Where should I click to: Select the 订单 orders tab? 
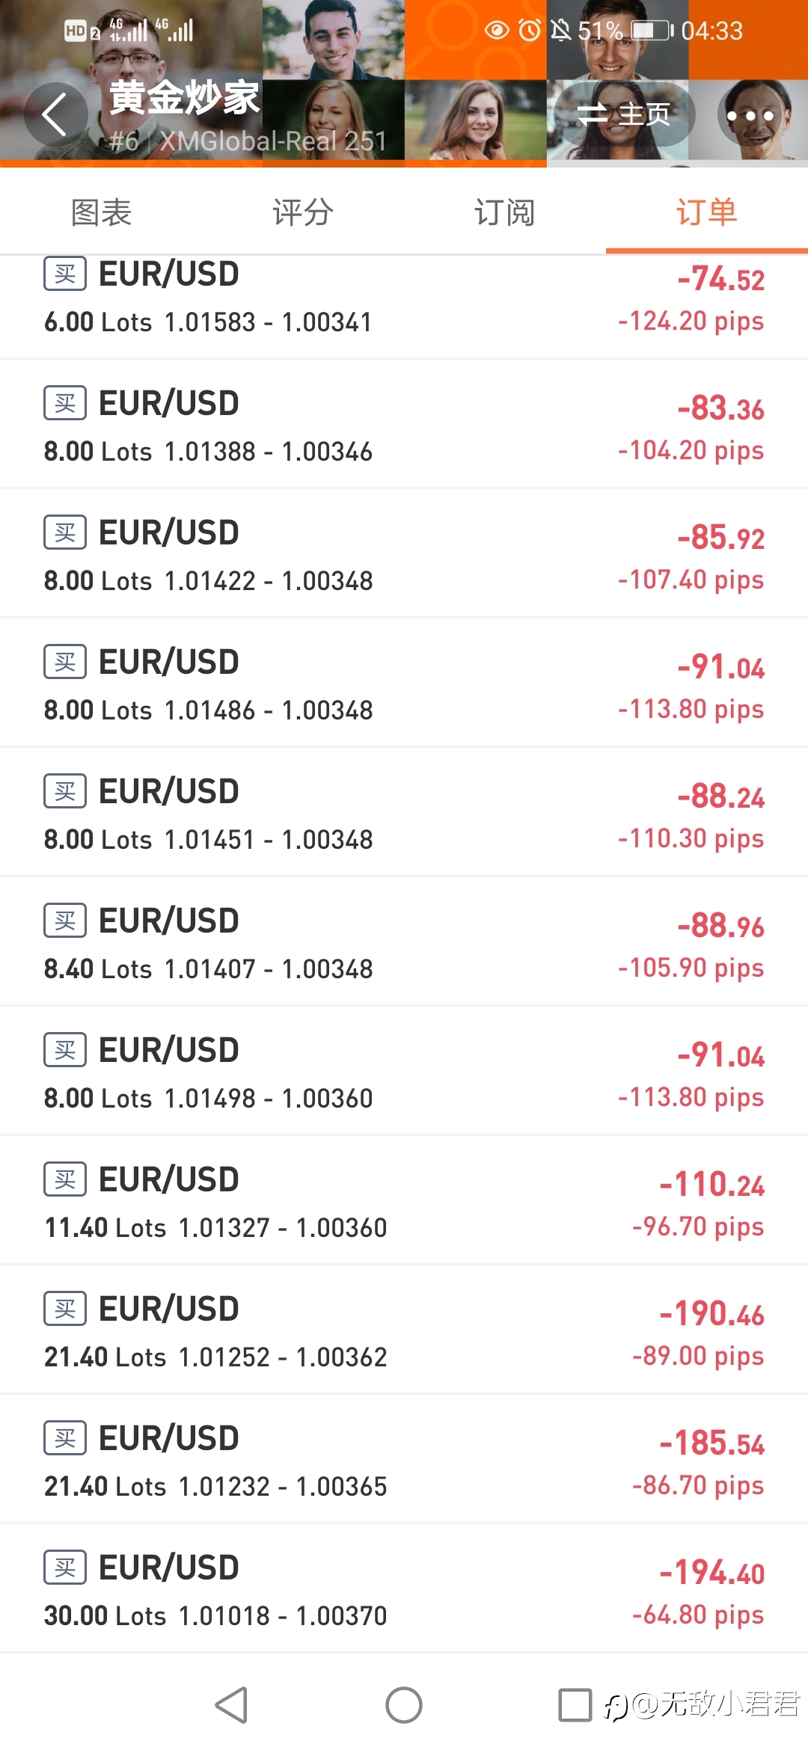(x=707, y=212)
